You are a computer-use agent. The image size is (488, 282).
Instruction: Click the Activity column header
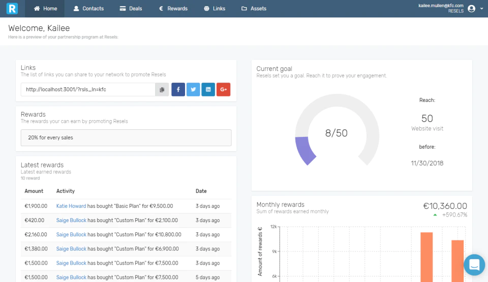pos(66,191)
